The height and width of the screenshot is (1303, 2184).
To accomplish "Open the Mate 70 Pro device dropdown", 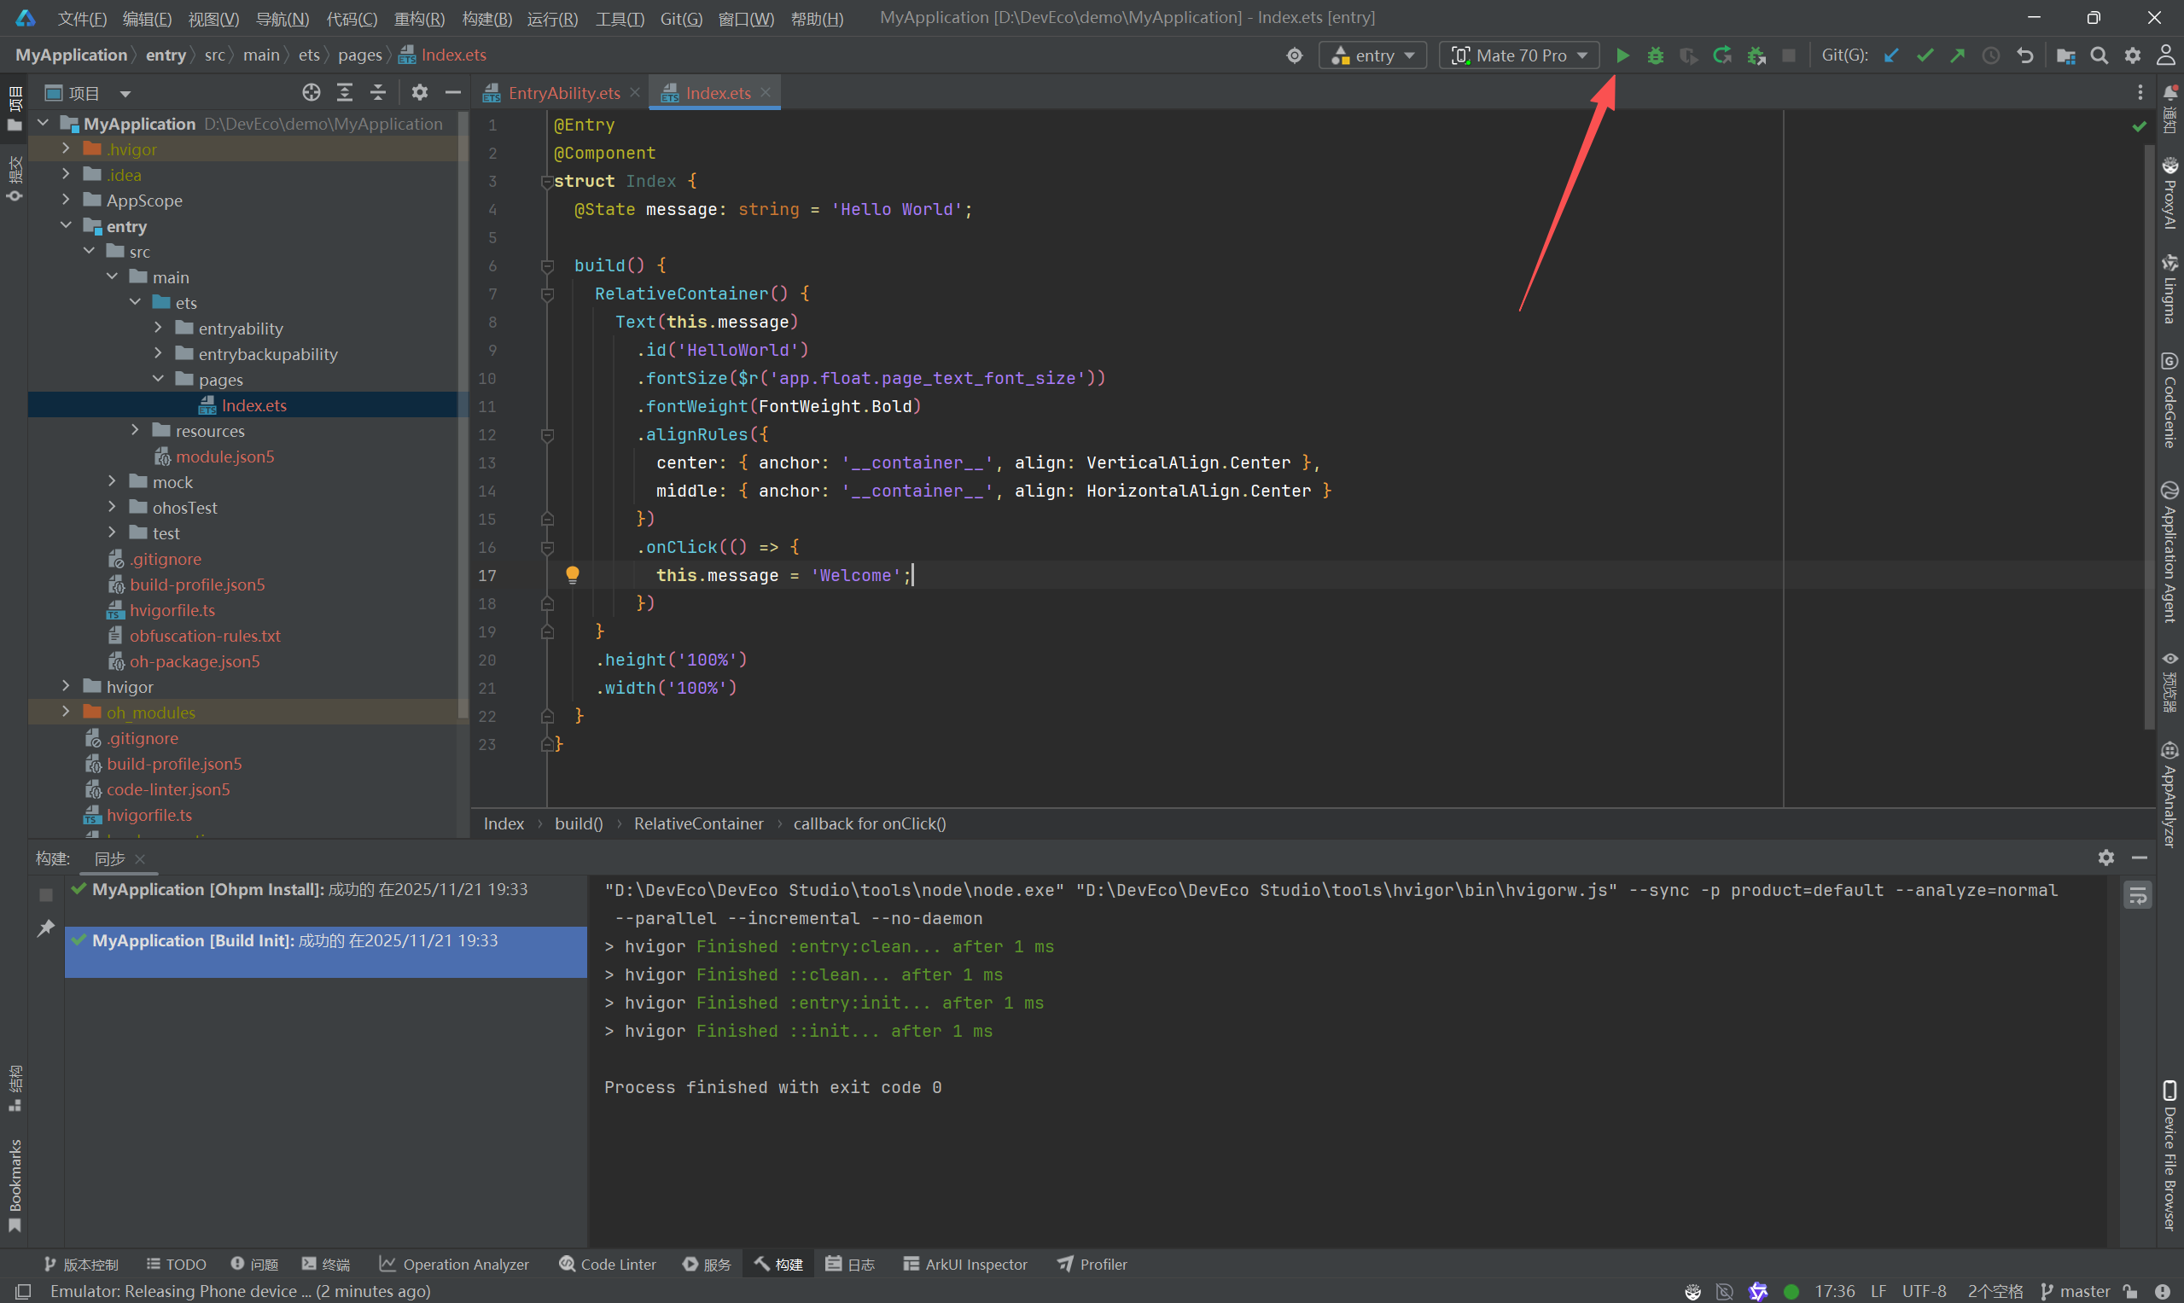I will [1519, 55].
